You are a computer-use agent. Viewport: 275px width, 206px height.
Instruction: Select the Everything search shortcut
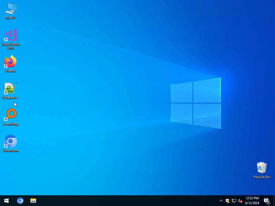[x=10, y=117]
